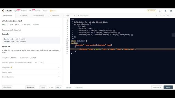Open the playground terminal icon in header
This screenshot has height=98, width=175.
160,11
